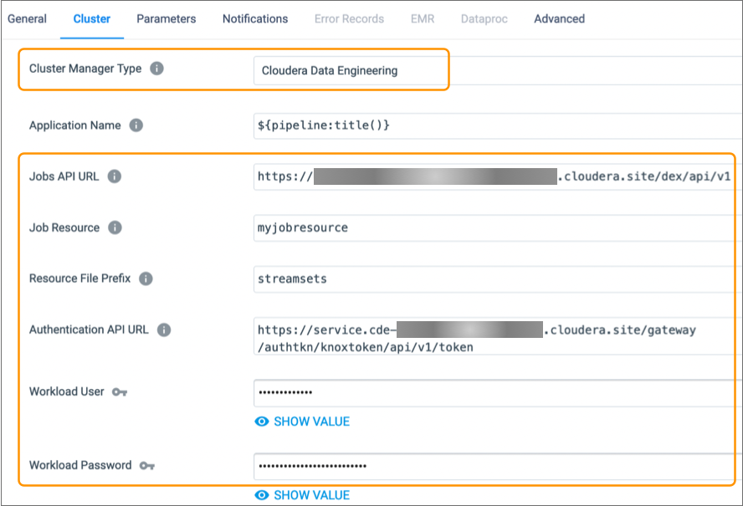Click the Workload Password field
Image resolution: width=743 pixels, height=506 pixels.
pos(498,467)
